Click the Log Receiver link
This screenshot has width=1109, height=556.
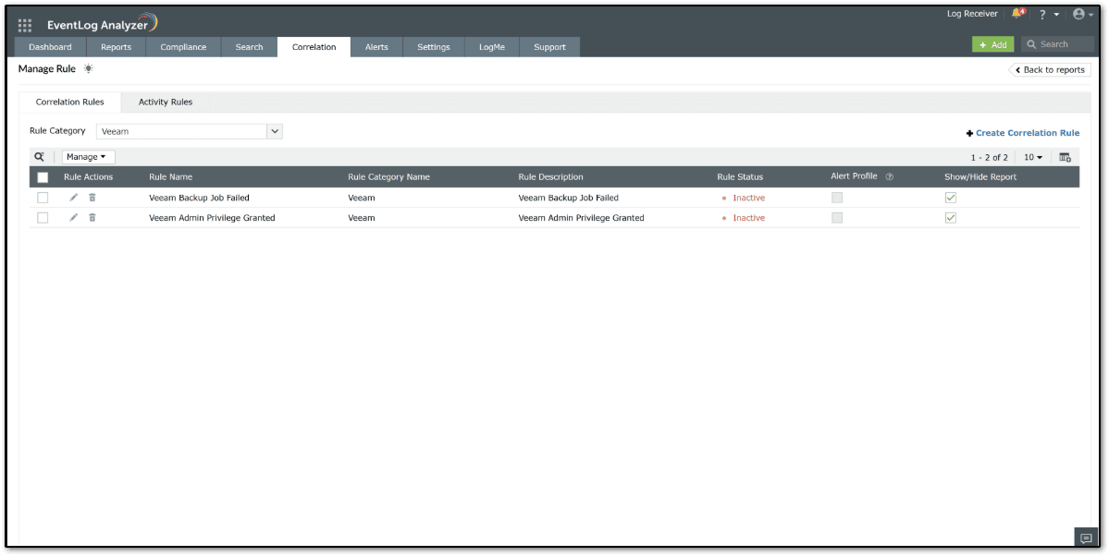972,14
